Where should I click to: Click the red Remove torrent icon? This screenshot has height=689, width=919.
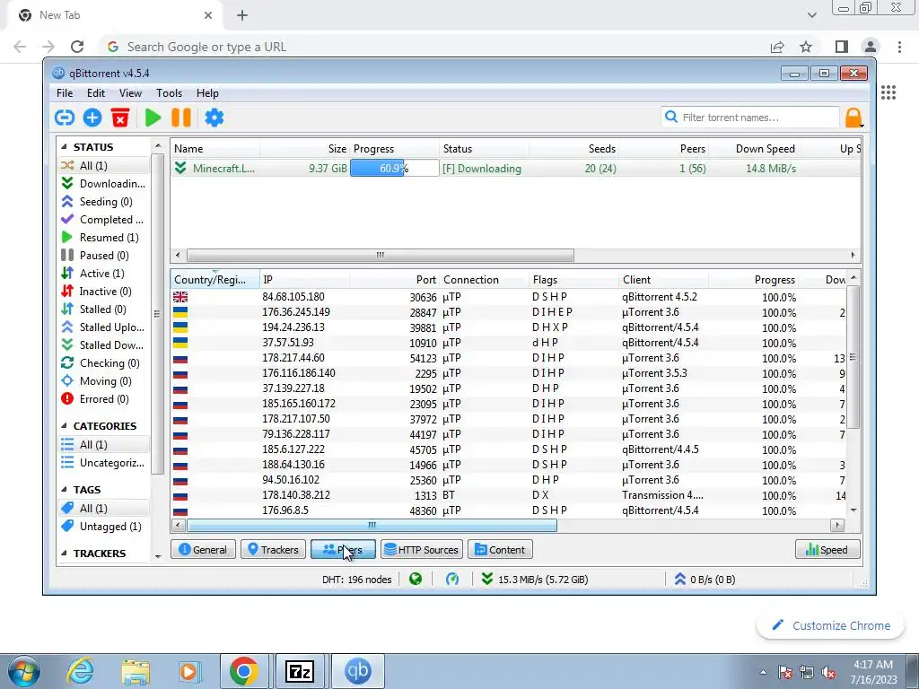coord(120,118)
